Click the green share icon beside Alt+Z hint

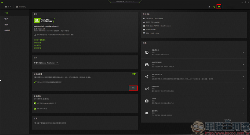[x=35, y=82]
